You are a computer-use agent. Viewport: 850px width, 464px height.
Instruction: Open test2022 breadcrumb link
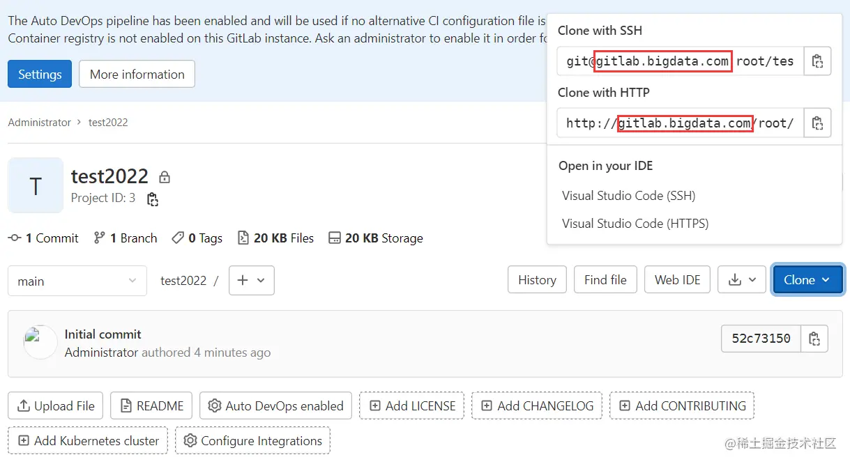108,122
